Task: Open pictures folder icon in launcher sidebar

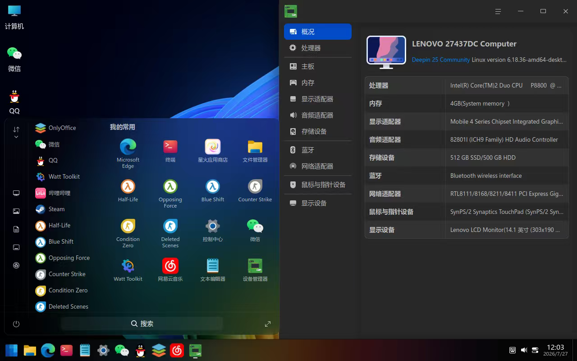Action: pos(16,211)
